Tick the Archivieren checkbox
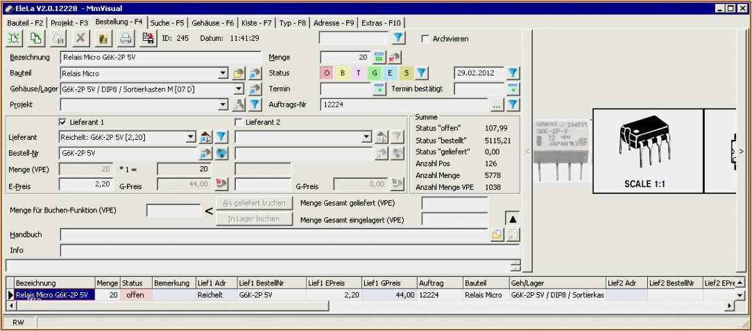This screenshot has width=752, height=331. (x=425, y=39)
